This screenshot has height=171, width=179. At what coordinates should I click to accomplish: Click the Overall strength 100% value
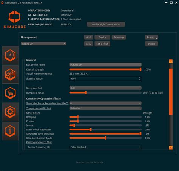point(147,69)
